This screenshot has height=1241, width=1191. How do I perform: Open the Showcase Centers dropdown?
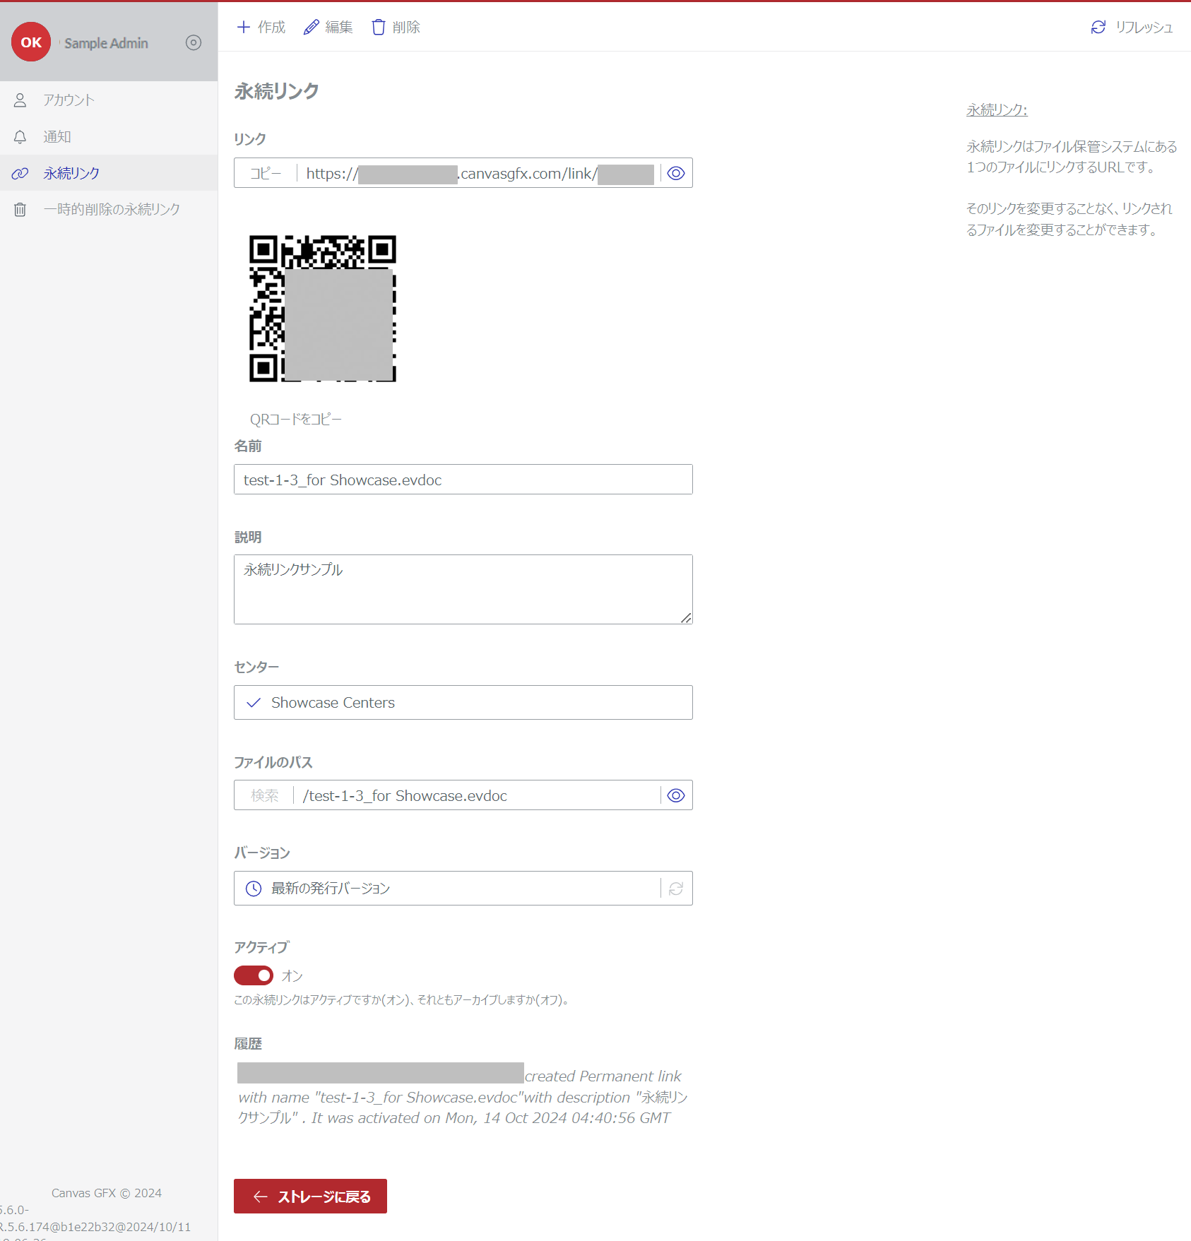pyautogui.click(x=463, y=703)
